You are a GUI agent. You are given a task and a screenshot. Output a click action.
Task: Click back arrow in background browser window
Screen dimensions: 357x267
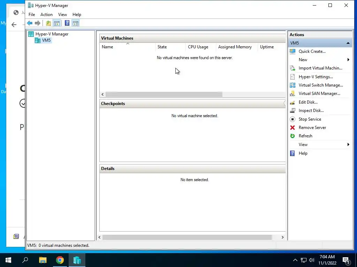tap(14, 25)
